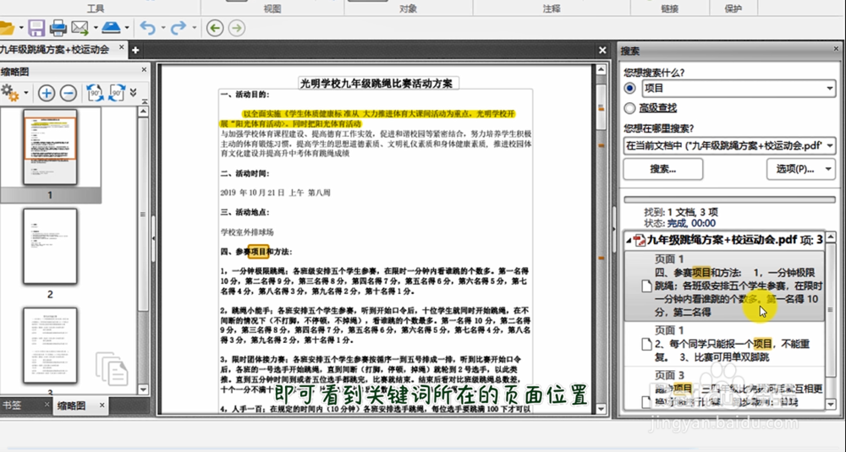Close the 书签 bottom tab
Screen dimensions: 846x452
[47, 405]
